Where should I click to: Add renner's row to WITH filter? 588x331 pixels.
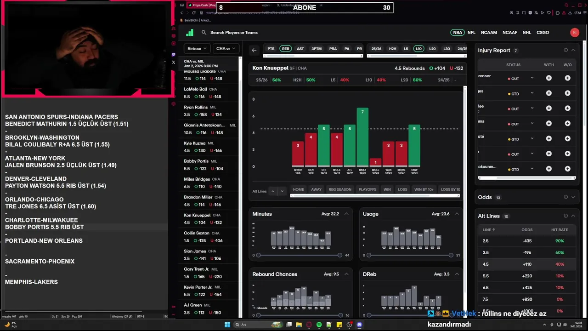(548, 78)
